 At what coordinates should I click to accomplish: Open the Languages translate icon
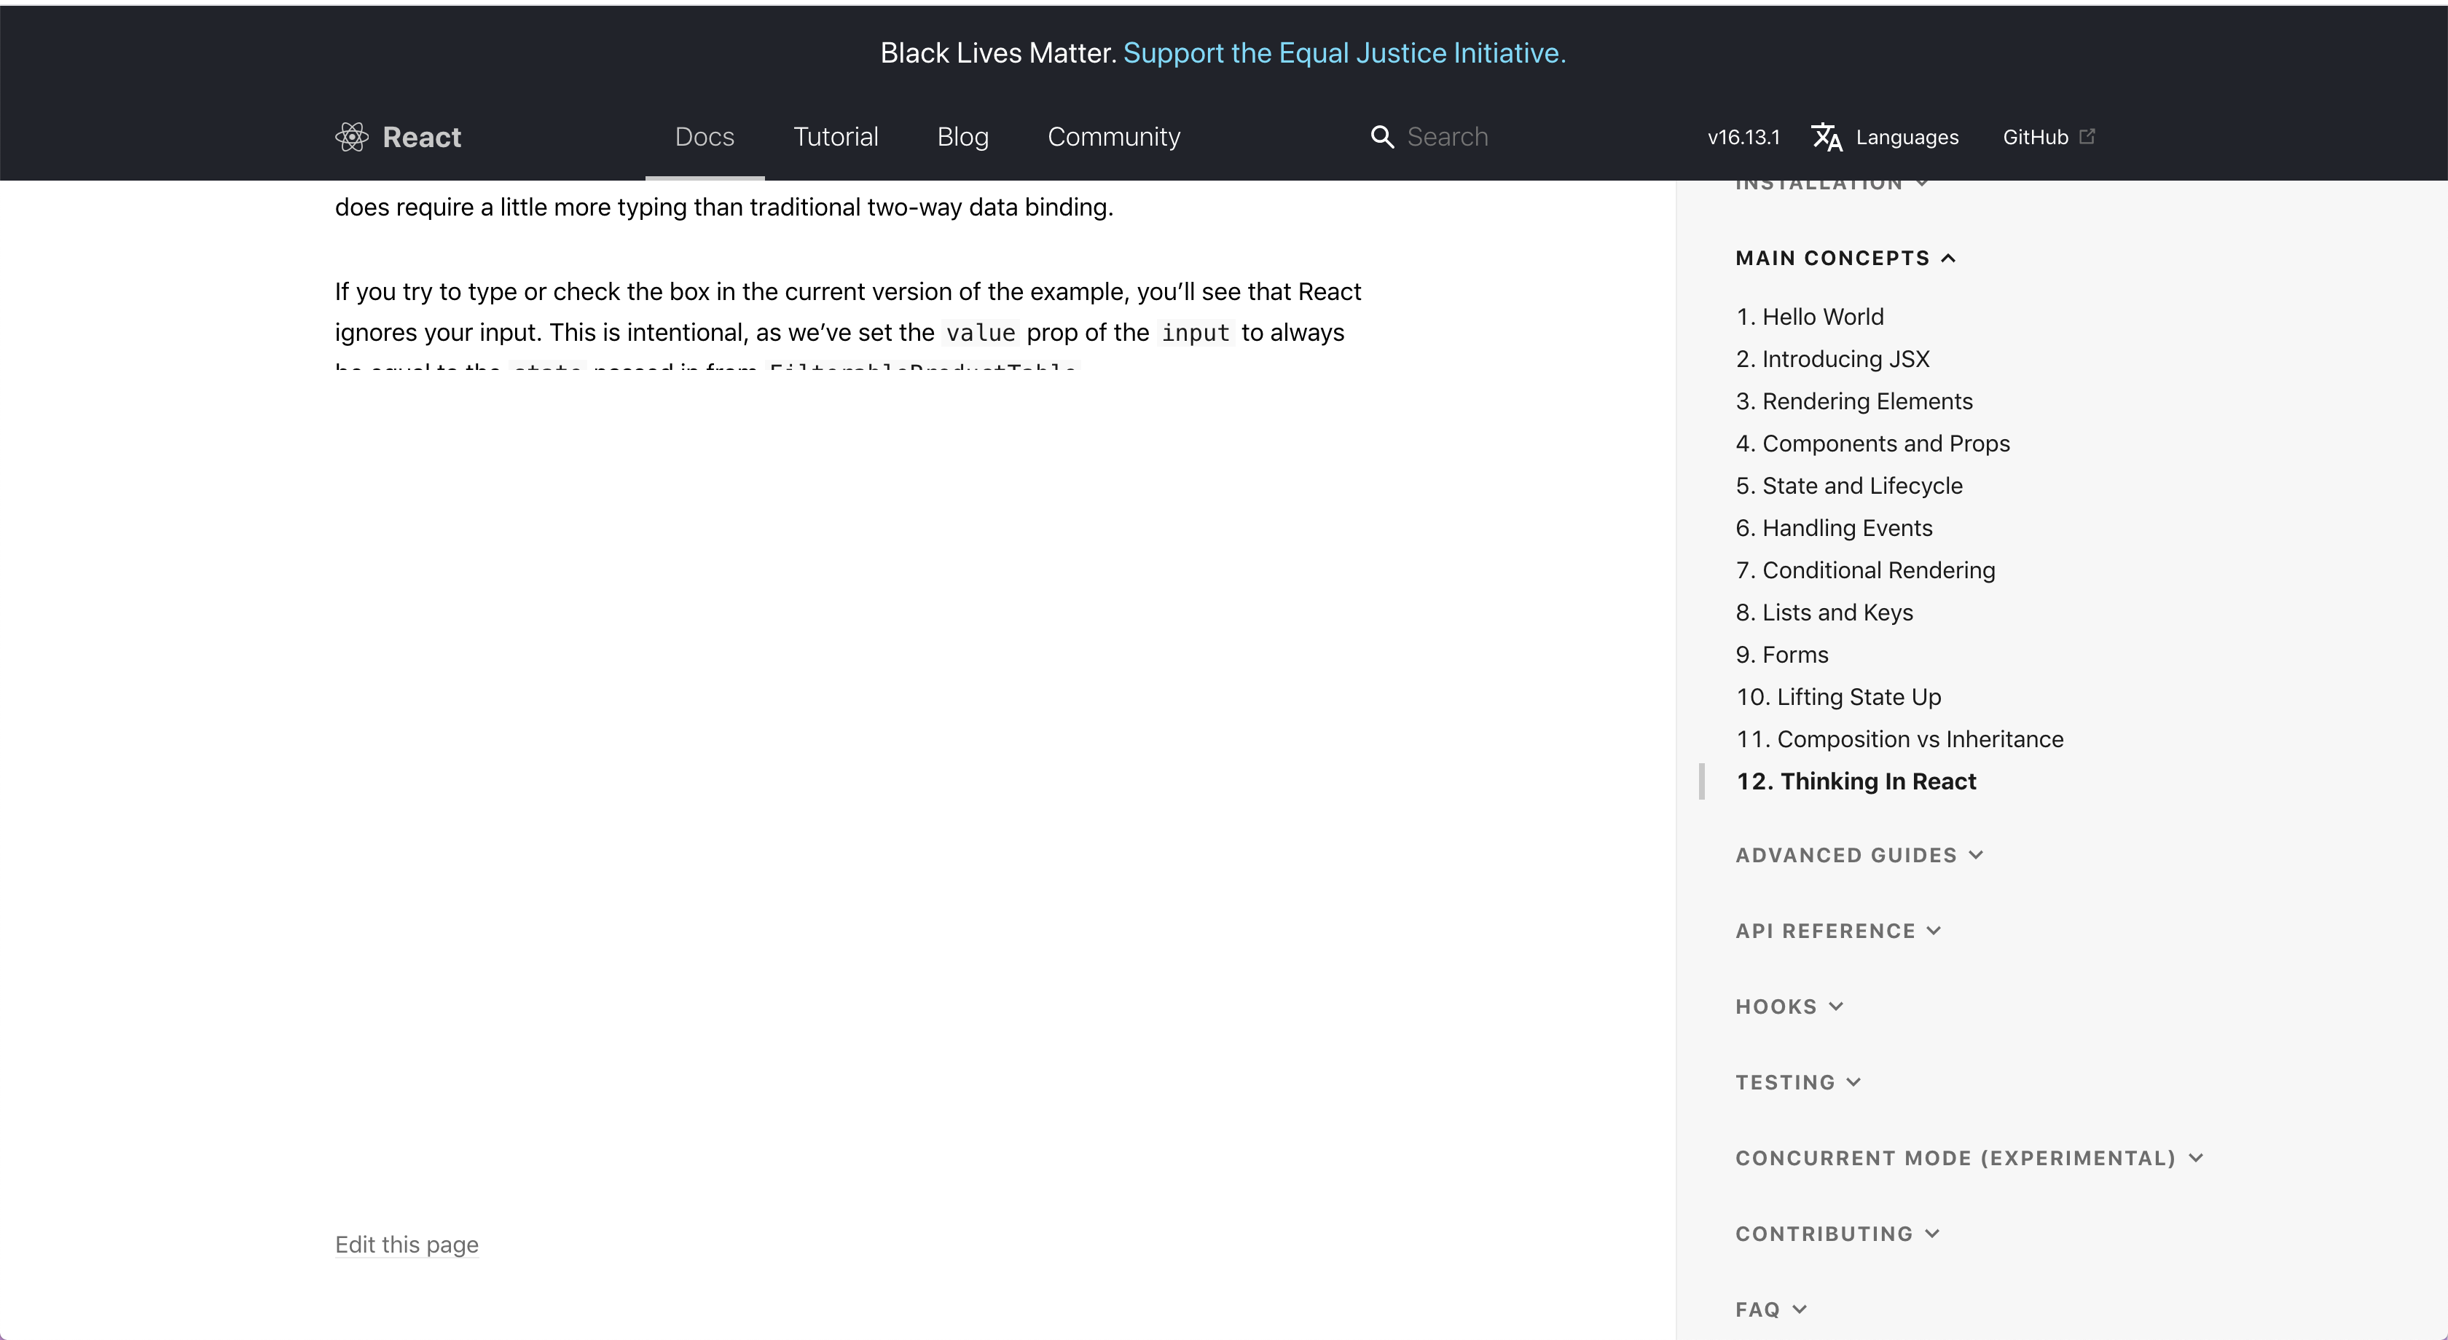1827,138
